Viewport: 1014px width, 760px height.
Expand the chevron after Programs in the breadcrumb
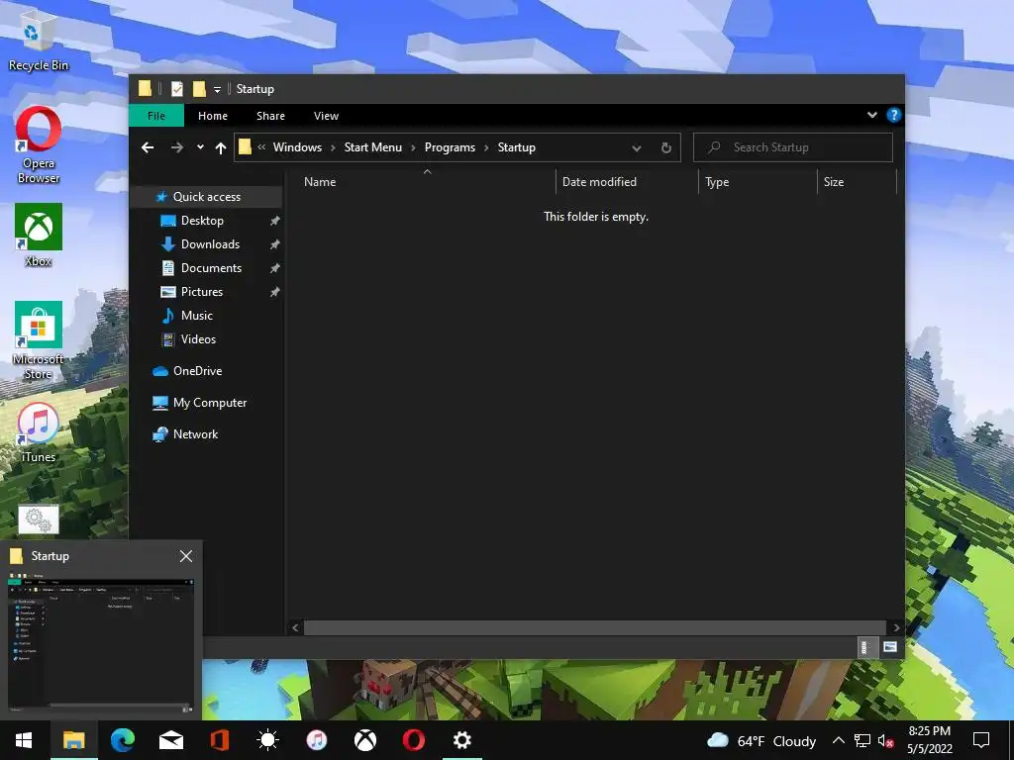[x=487, y=148]
